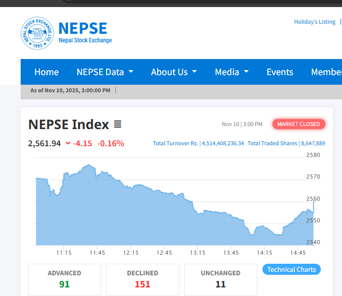342x296 pixels.
Task: Click the 13:15 time label on chart axis
Action: [197, 253]
